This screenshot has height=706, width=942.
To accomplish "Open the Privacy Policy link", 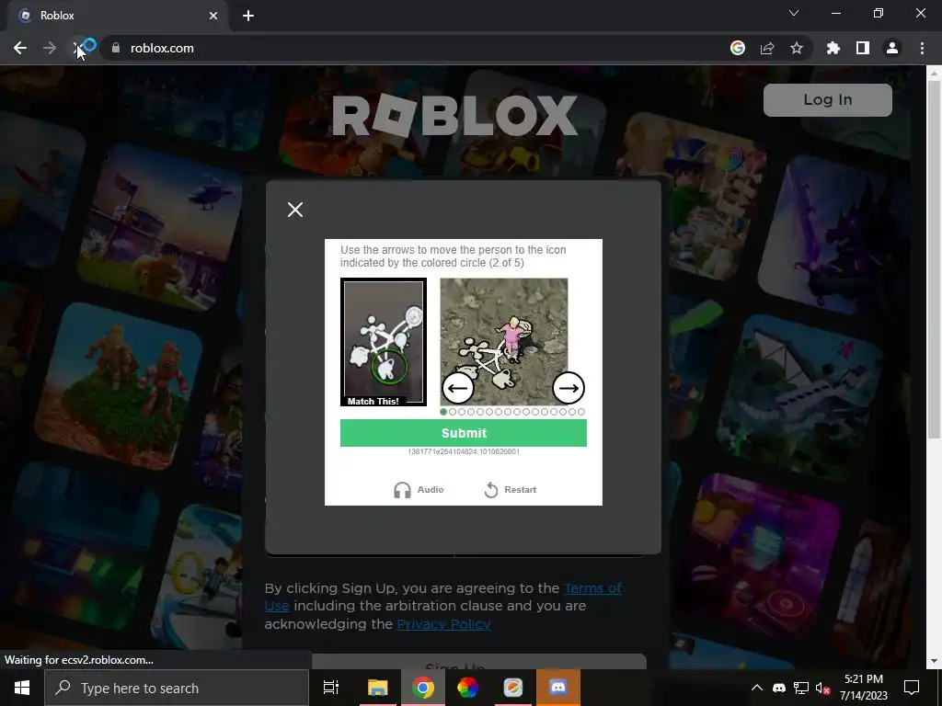I will [x=443, y=624].
